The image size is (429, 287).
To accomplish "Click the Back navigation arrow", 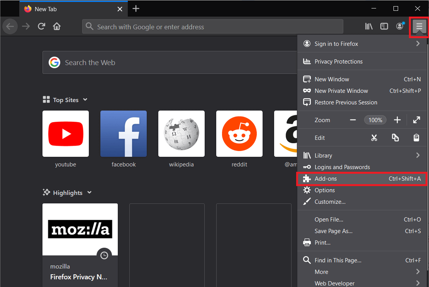I will click(10, 27).
